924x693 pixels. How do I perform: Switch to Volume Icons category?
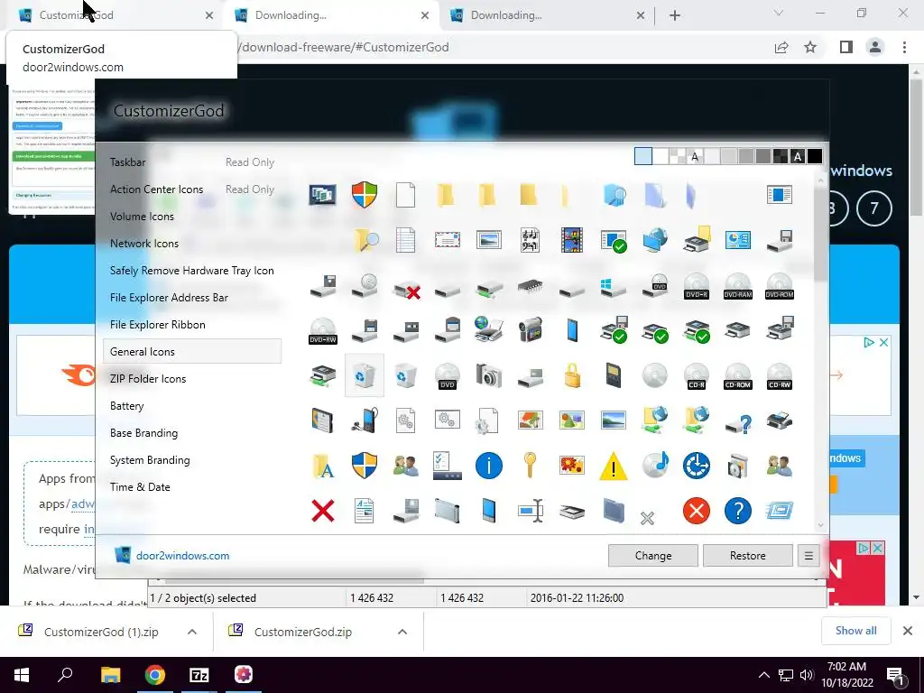pyautogui.click(x=142, y=217)
